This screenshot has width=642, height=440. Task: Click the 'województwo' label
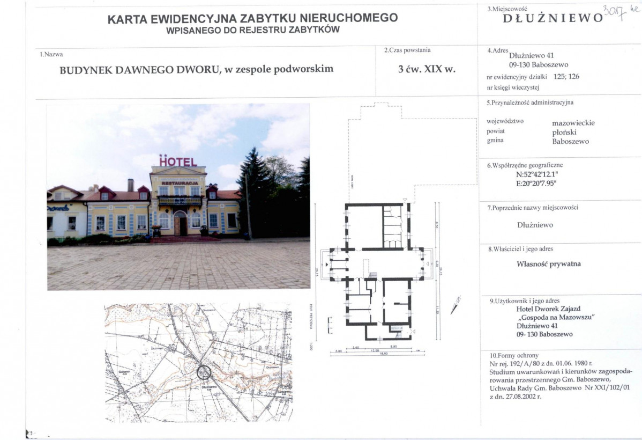tap(505, 121)
